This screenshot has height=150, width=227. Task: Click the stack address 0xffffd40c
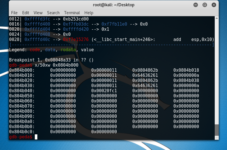tap(37, 40)
